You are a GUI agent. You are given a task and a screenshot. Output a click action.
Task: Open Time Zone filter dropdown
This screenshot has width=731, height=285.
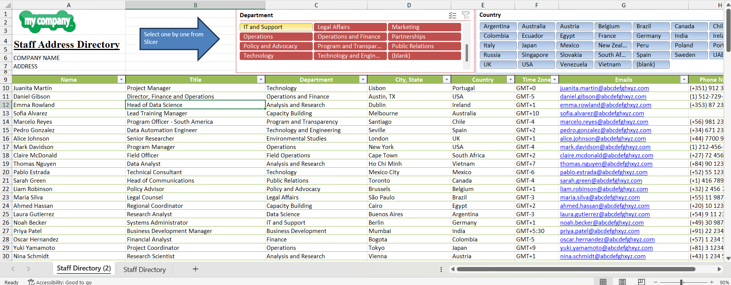point(555,79)
